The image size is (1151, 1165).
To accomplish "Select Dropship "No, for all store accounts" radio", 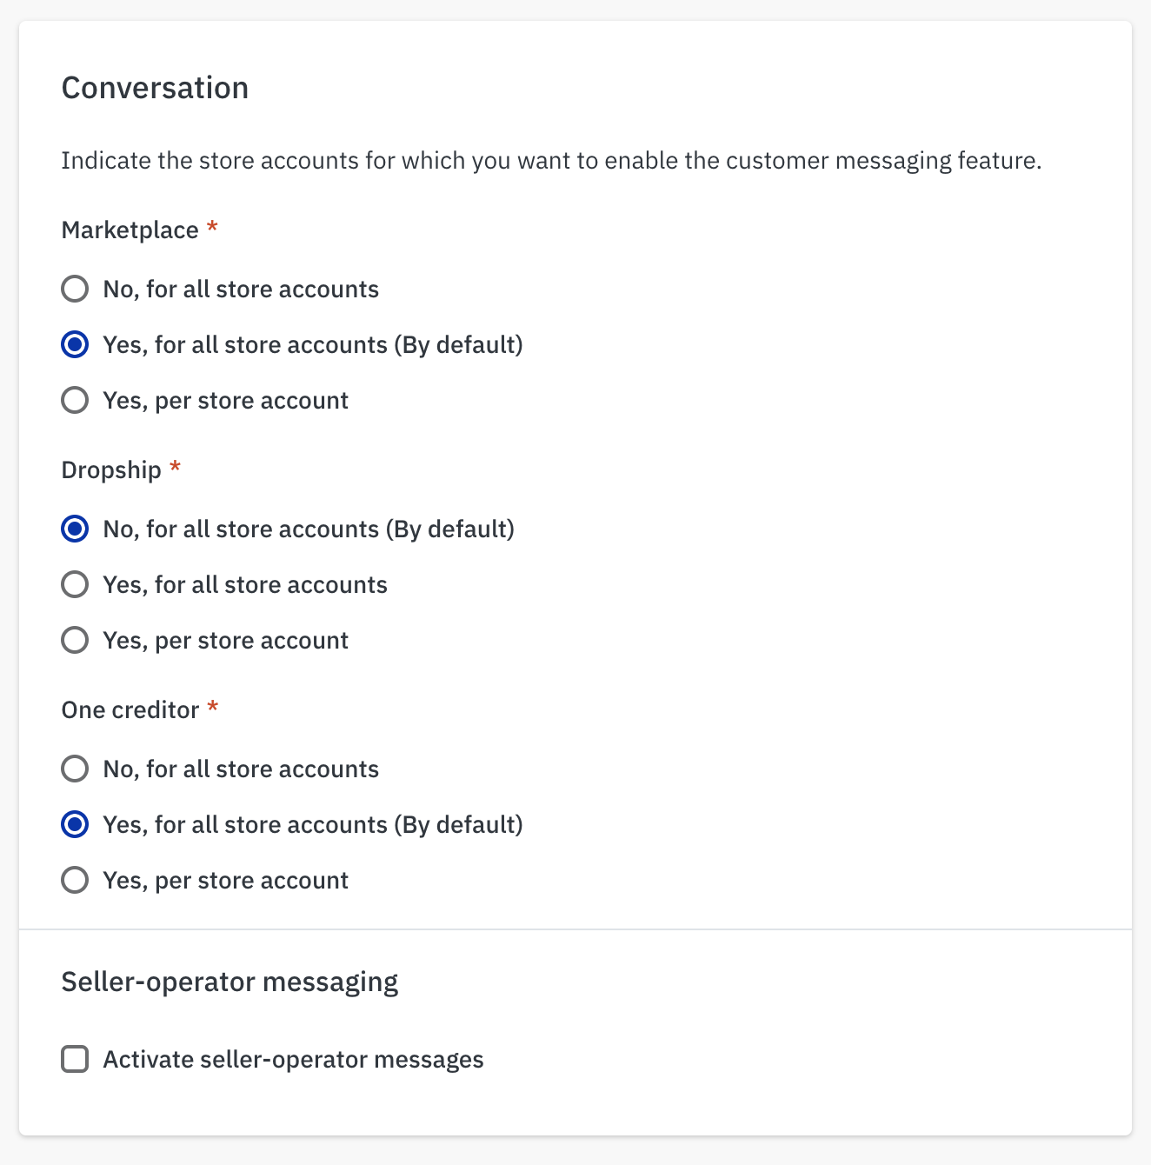I will click(75, 529).
